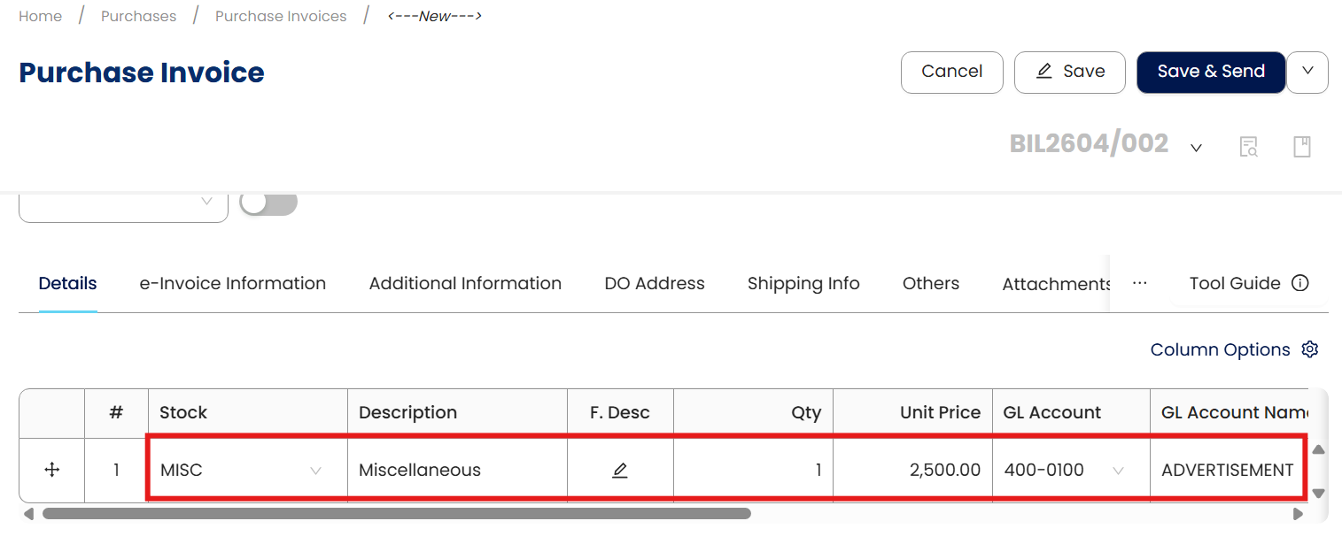This screenshot has width=1342, height=544.
Task: Go to Purchase Invoices breadcrumb link
Action: tap(281, 16)
